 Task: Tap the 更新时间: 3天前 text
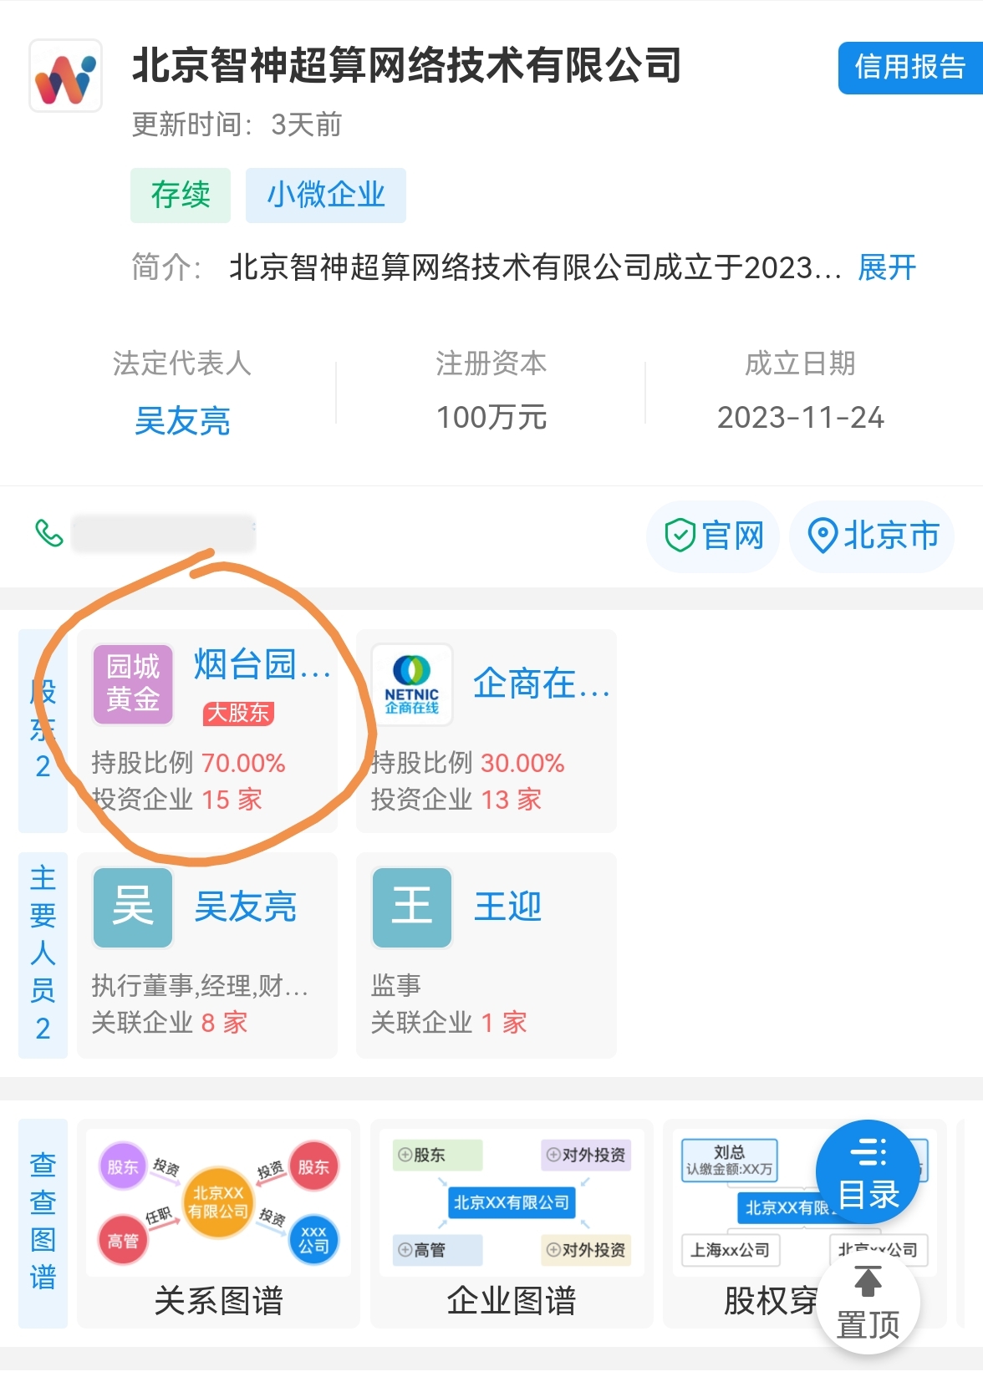click(x=237, y=125)
